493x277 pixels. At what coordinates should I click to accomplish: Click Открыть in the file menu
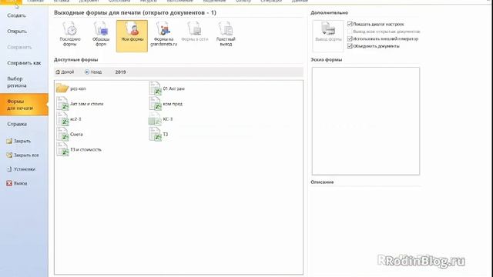pos(17,32)
